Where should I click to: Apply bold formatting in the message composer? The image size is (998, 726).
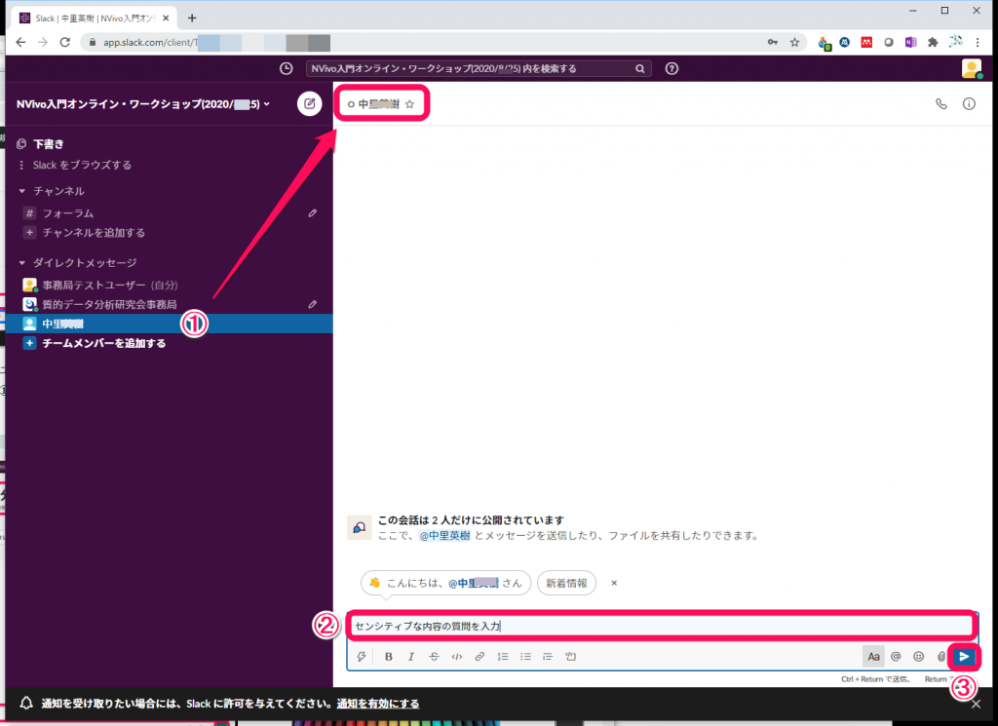388,657
